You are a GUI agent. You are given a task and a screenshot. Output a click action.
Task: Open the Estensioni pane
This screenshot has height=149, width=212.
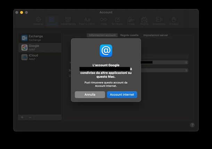click(159, 21)
